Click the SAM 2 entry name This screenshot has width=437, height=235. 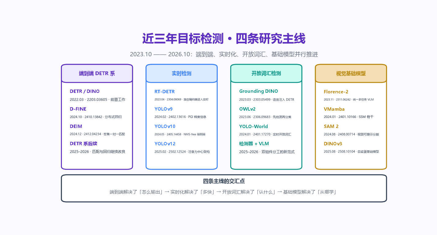pos(331,126)
